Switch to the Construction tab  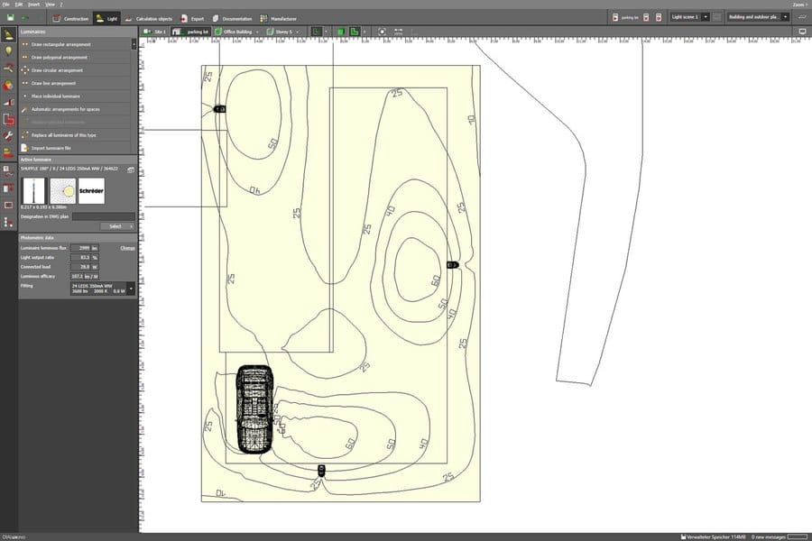point(70,19)
